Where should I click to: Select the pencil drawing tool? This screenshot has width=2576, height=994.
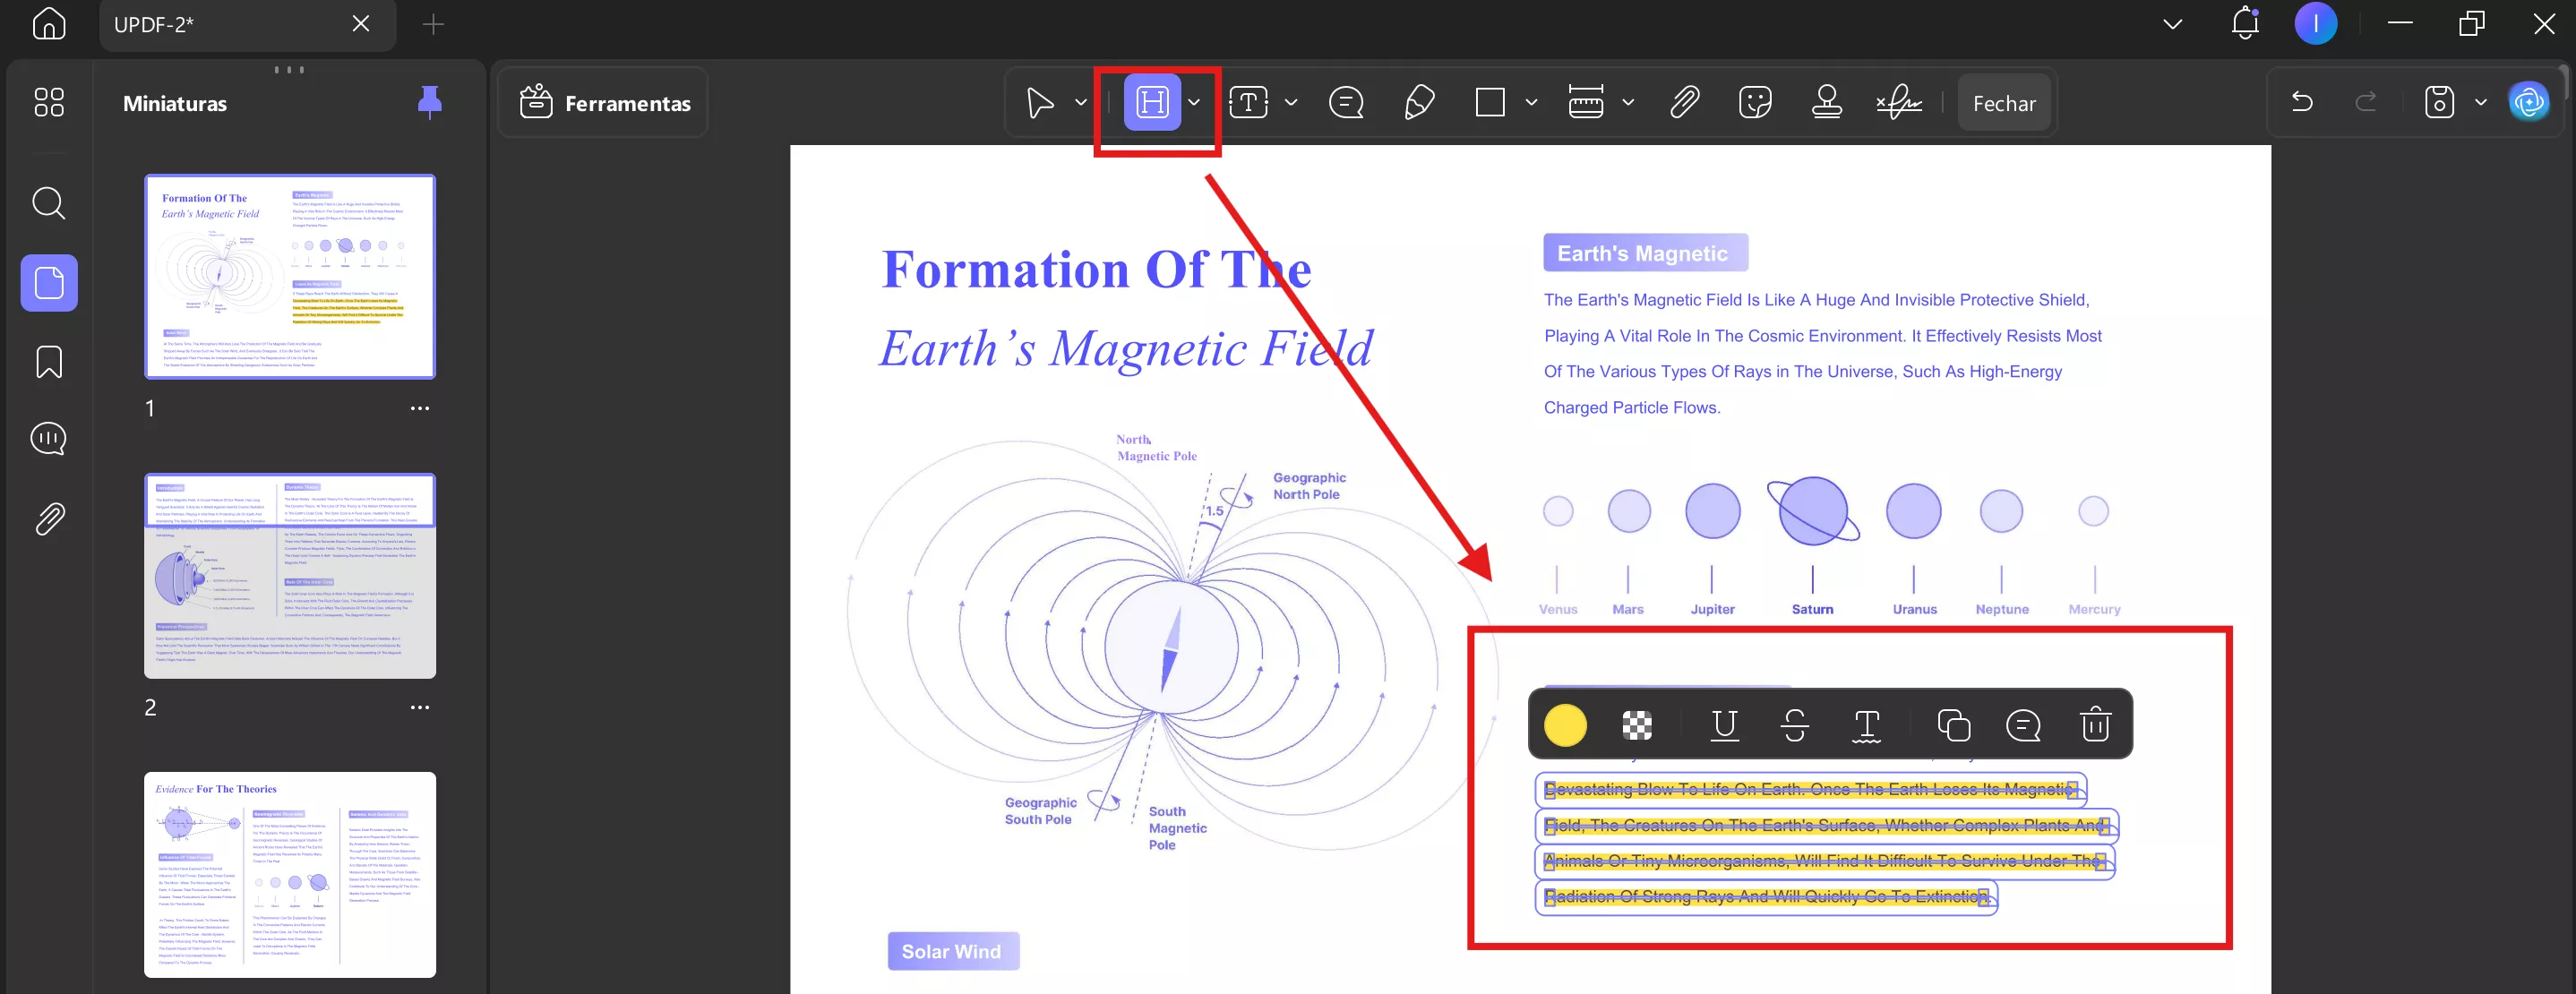click(1419, 102)
